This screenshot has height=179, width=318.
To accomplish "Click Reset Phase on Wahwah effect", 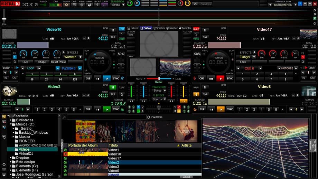I will (59, 62).
